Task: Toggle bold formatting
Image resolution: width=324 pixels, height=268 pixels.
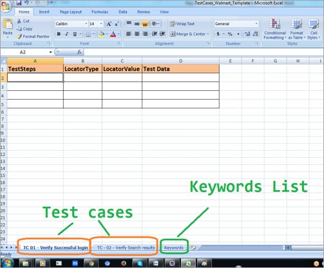Action: 59,34
